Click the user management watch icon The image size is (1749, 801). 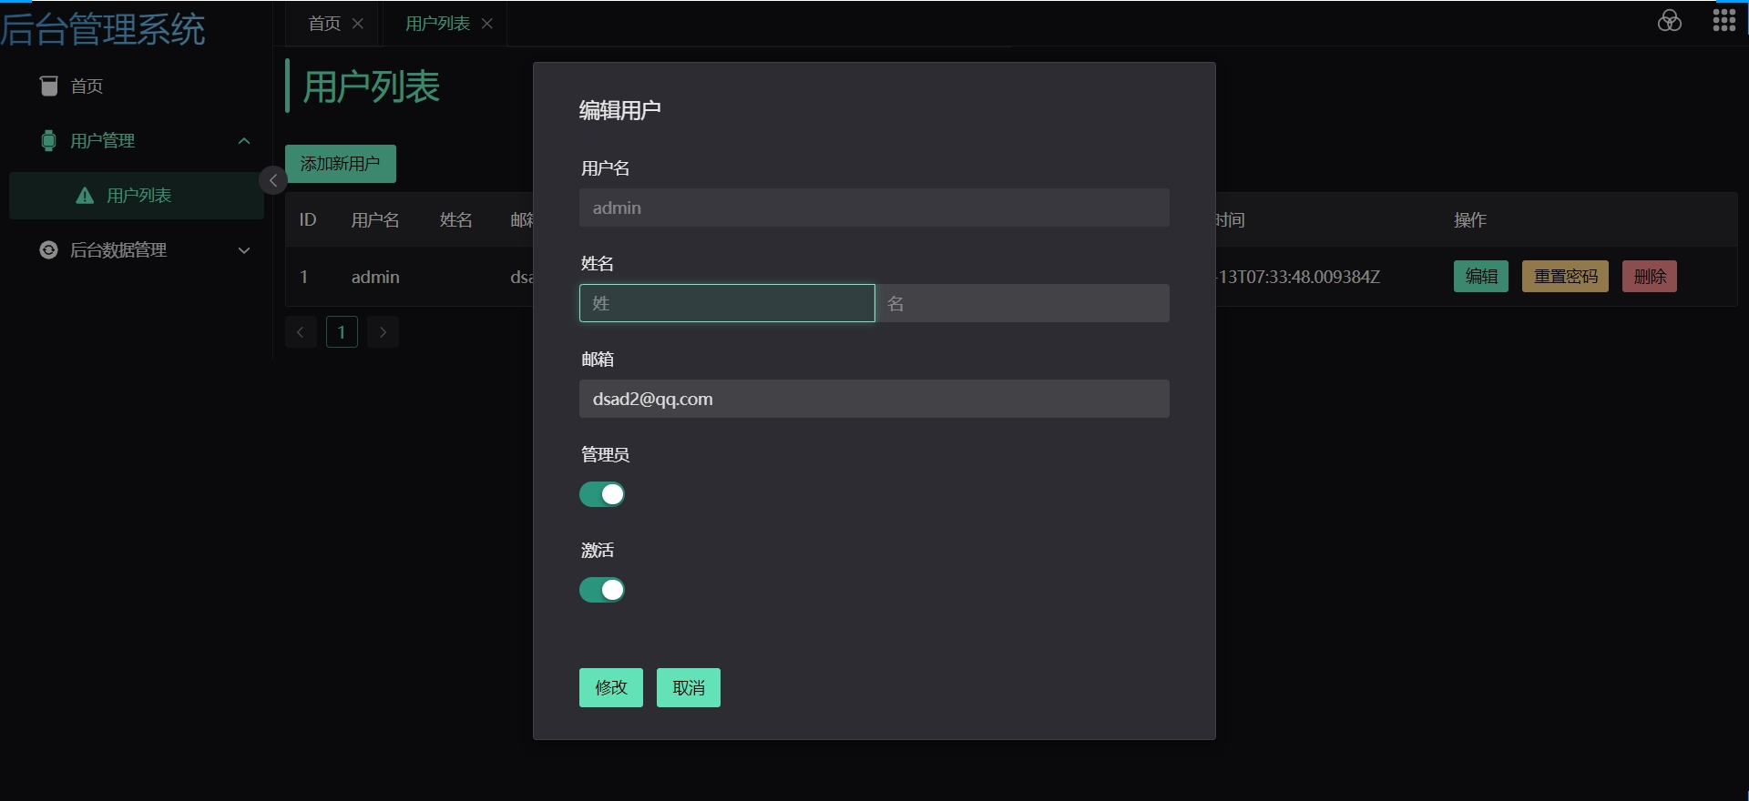coord(49,140)
